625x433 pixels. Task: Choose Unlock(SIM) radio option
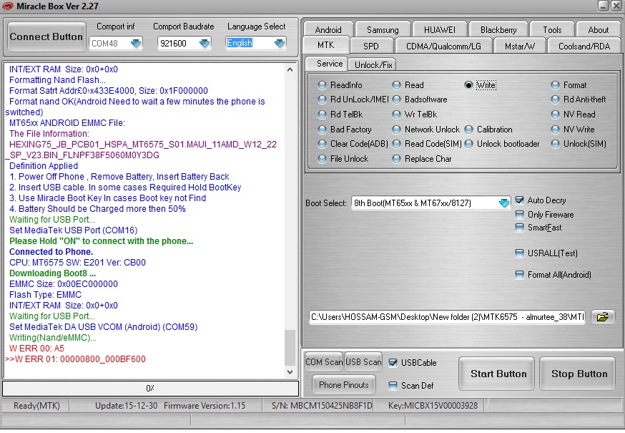coord(555,144)
